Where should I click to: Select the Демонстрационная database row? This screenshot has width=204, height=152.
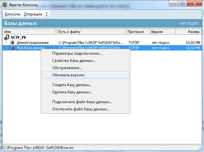pyautogui.click(x=102, y=43)
